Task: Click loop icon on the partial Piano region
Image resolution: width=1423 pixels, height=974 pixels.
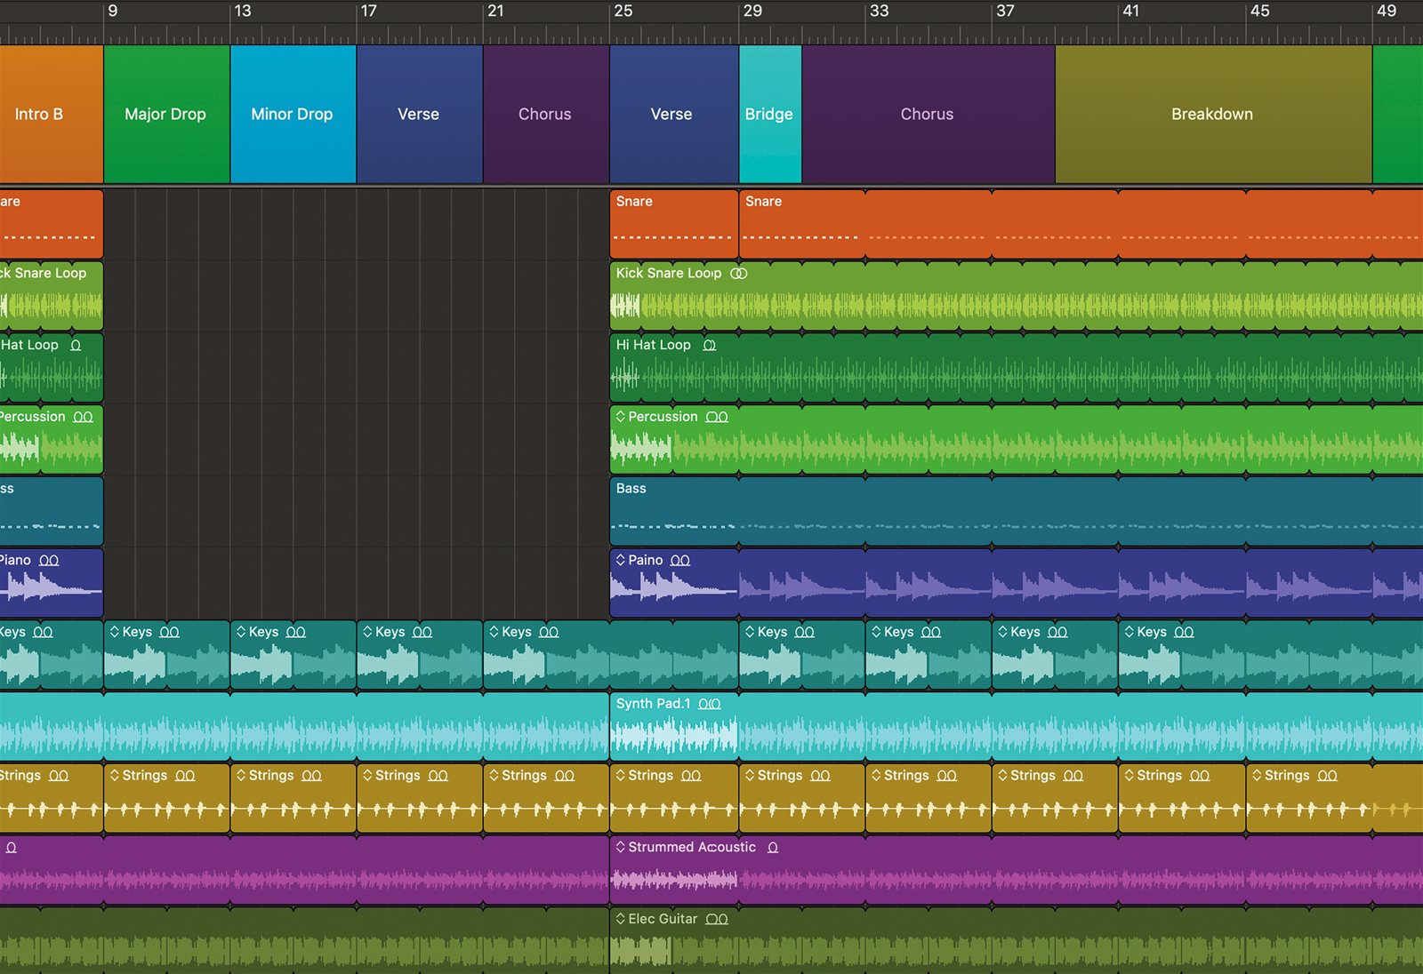Action: tap(49, 561)
